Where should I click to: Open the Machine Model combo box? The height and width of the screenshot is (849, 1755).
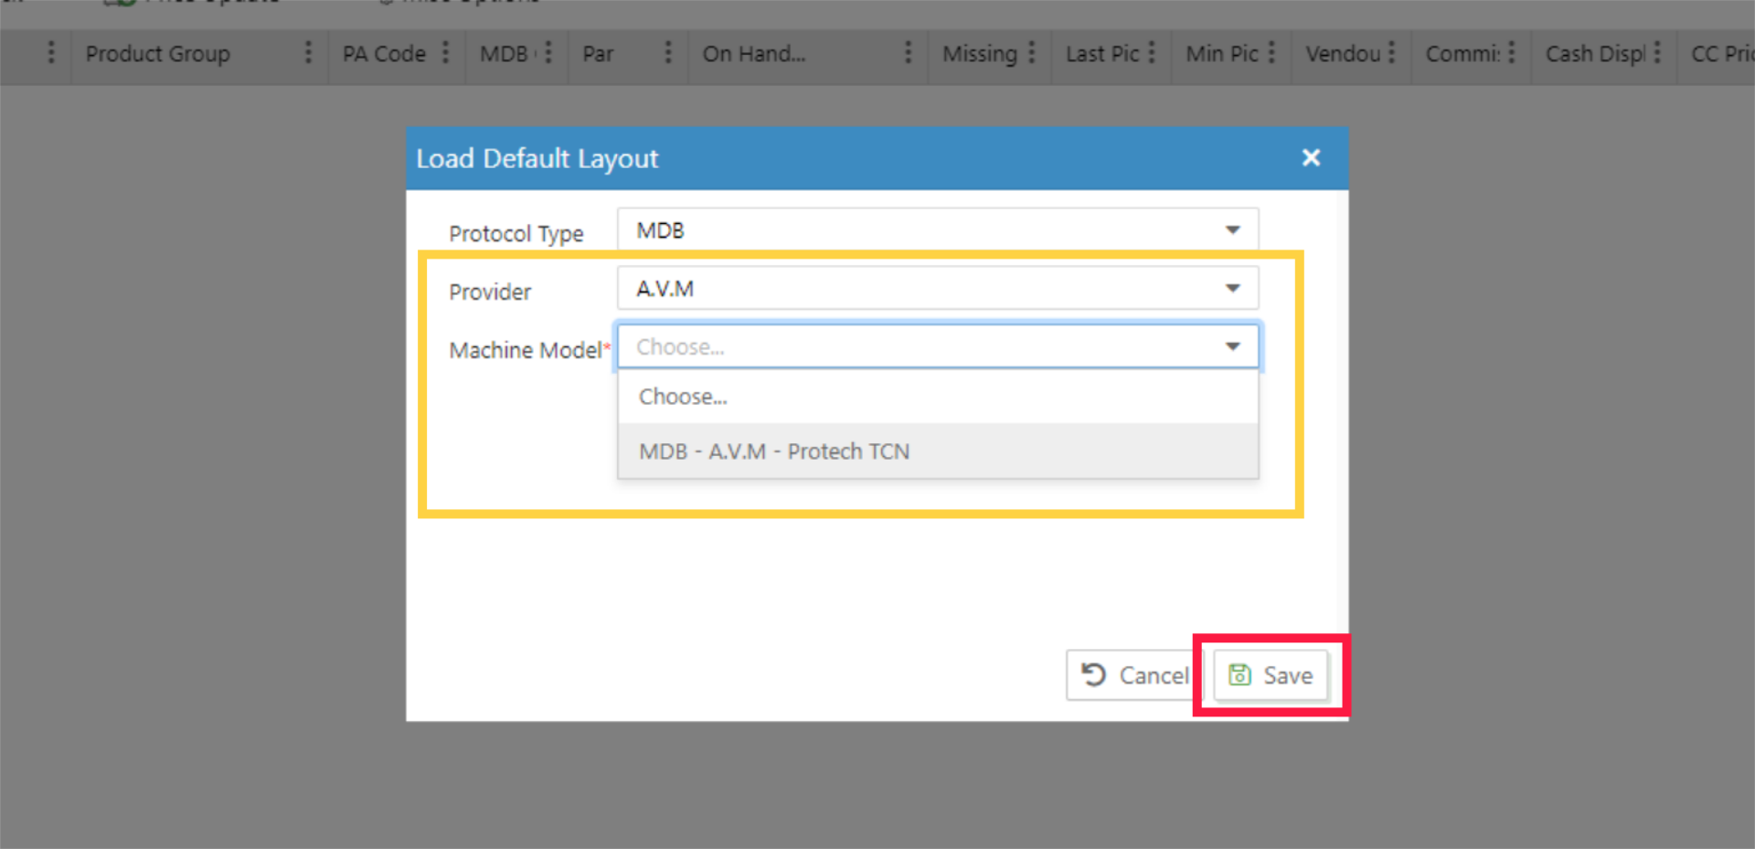(937, 347)
